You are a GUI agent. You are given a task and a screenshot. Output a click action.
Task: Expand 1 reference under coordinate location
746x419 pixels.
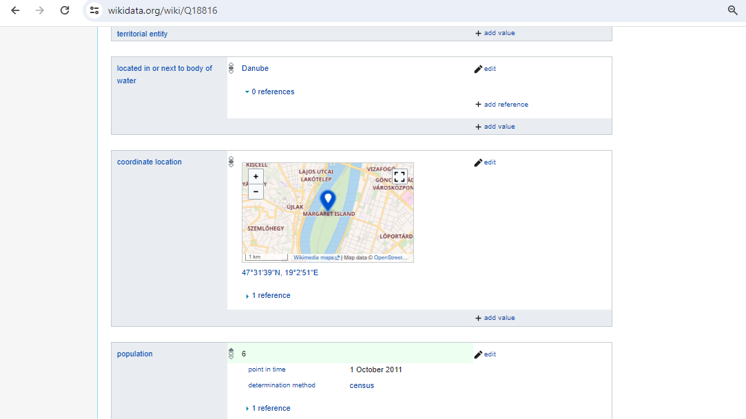point(269,295)
